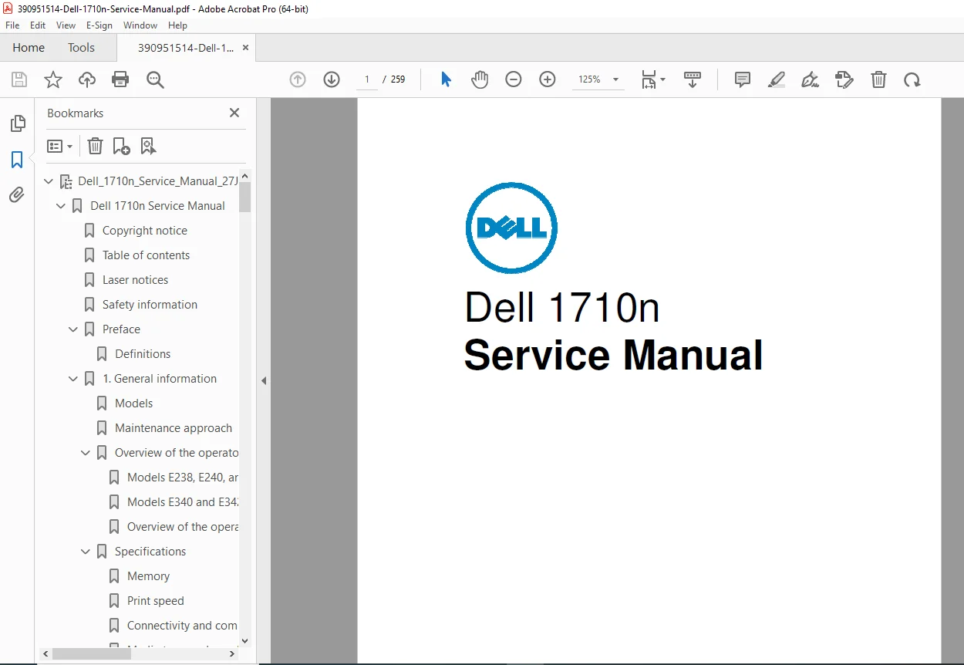The width and height of the screenshot is (964, 665).
Task: Jump to Memory bookmark
Action: point(148,576)
